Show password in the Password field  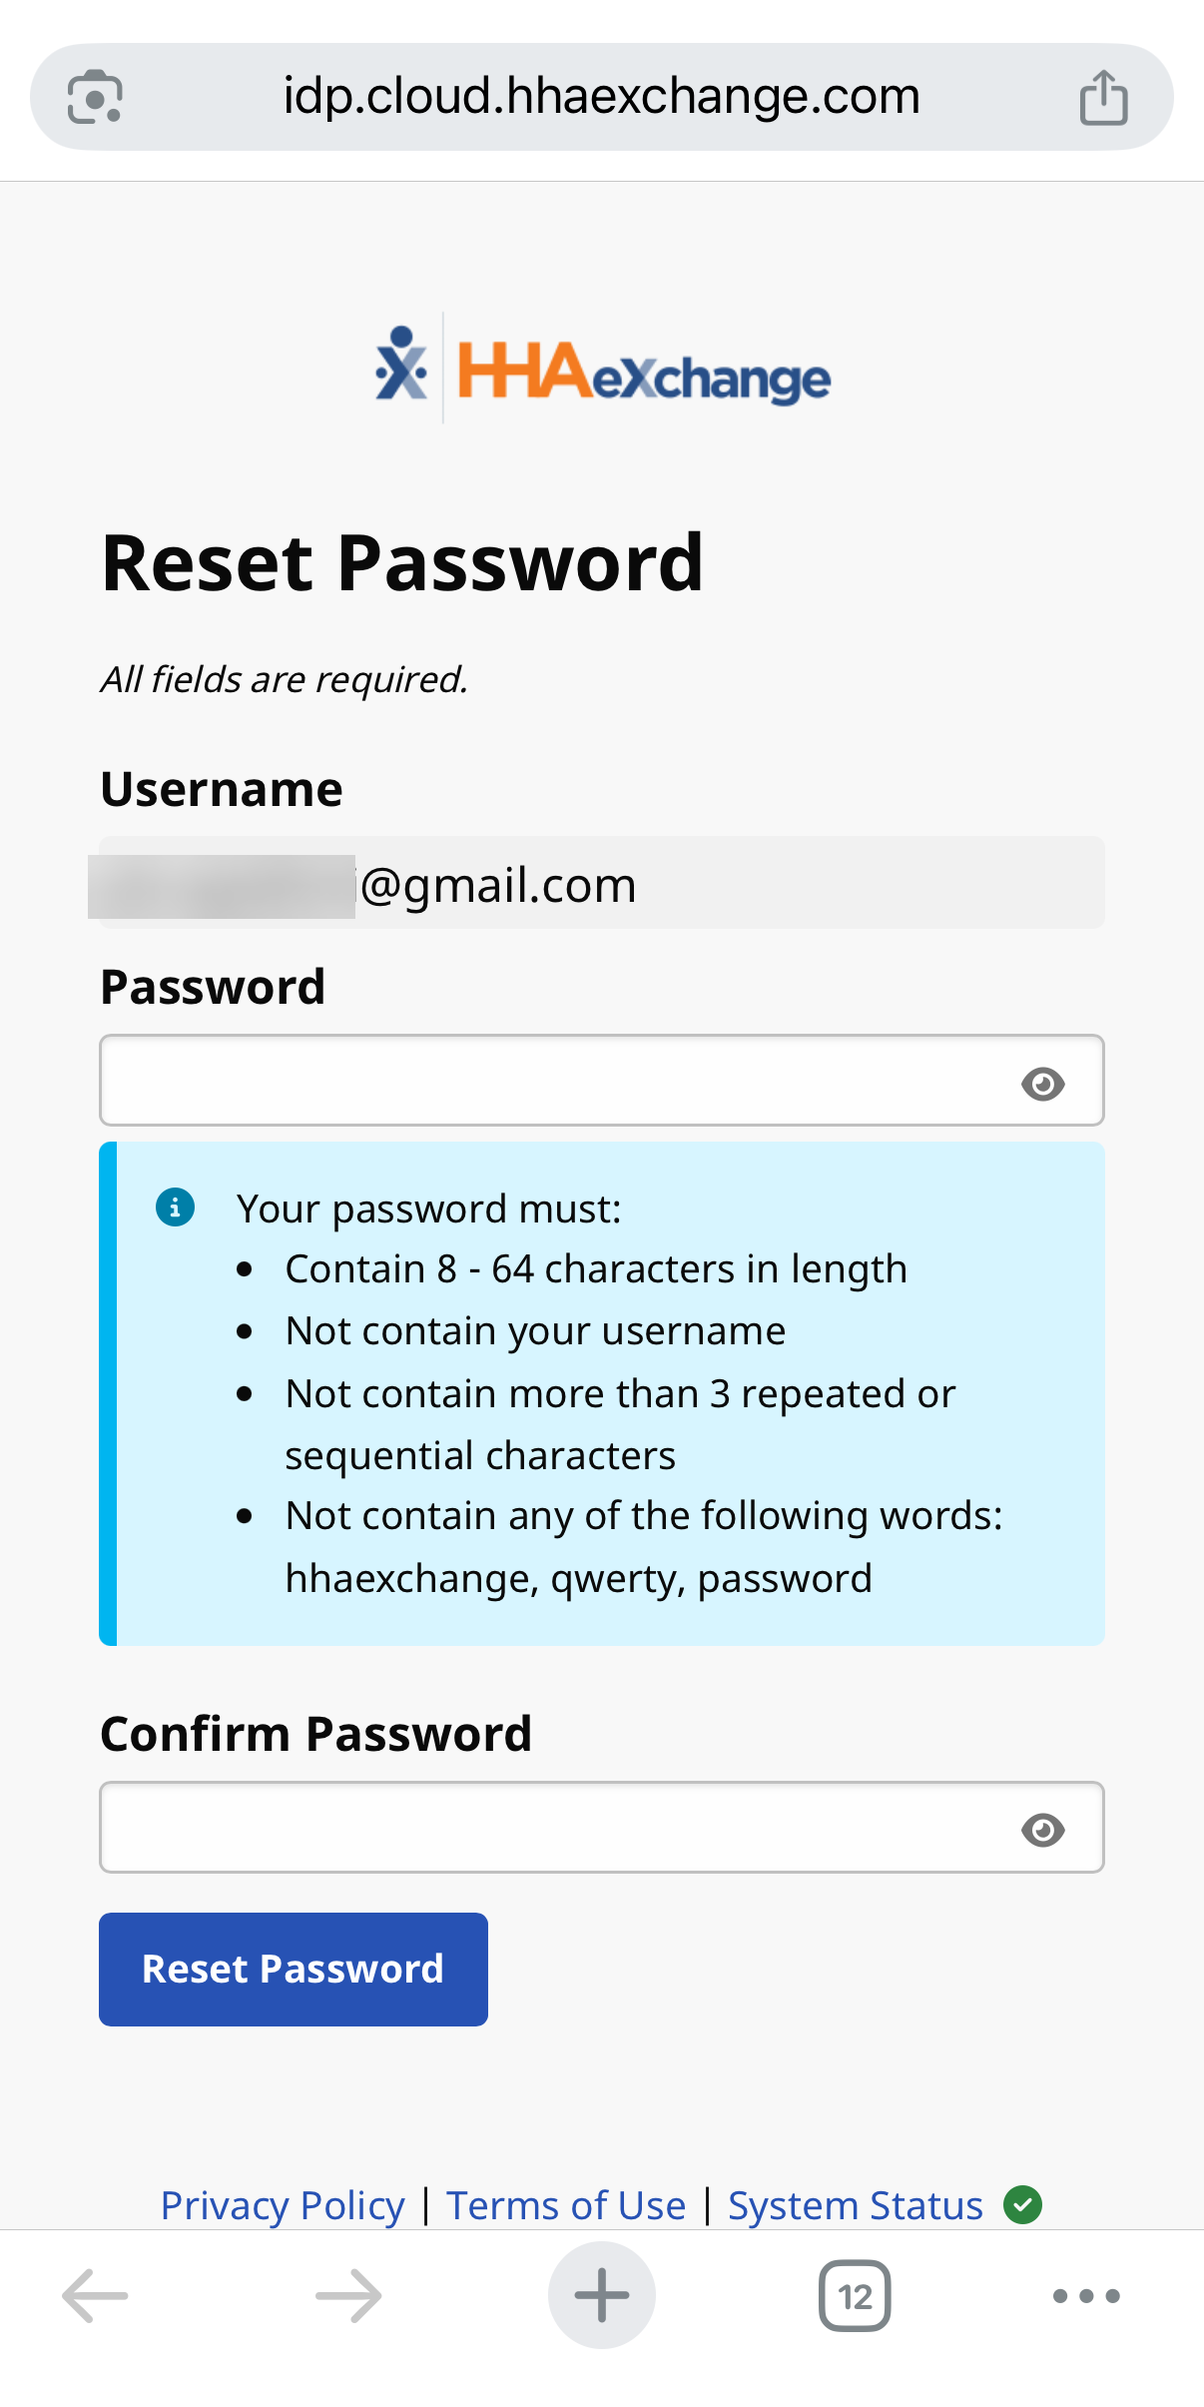[1043, 1083]
